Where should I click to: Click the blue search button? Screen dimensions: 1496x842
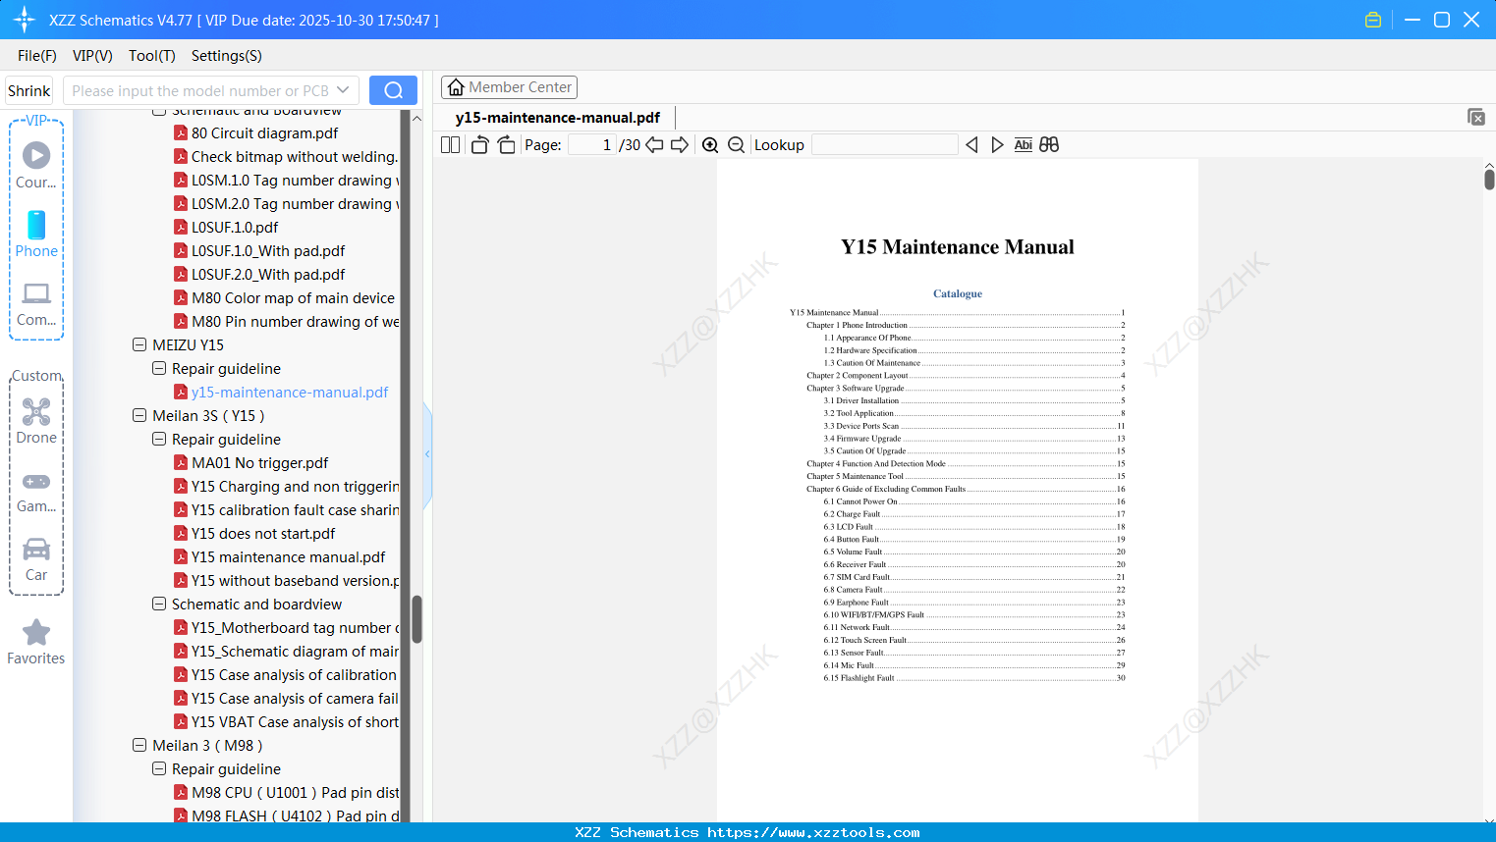coord(393,90)
